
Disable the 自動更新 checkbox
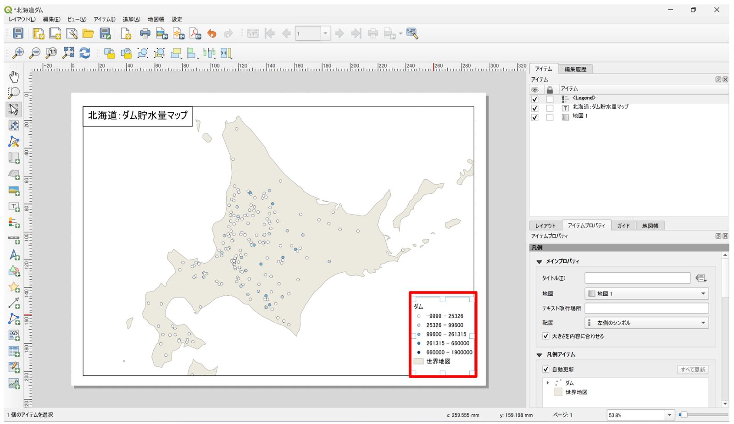click(545, 369)
